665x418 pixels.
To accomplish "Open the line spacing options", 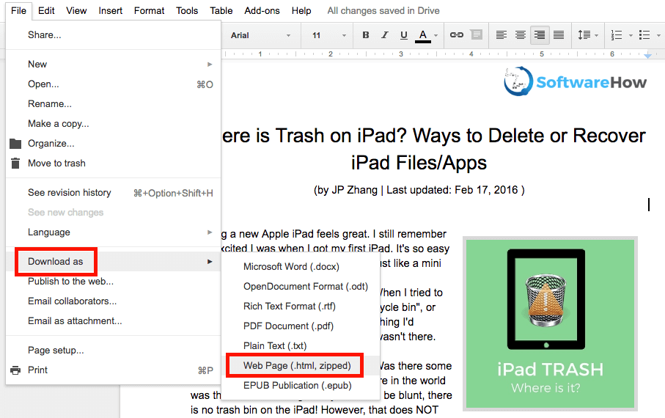I will coord(585,35).
